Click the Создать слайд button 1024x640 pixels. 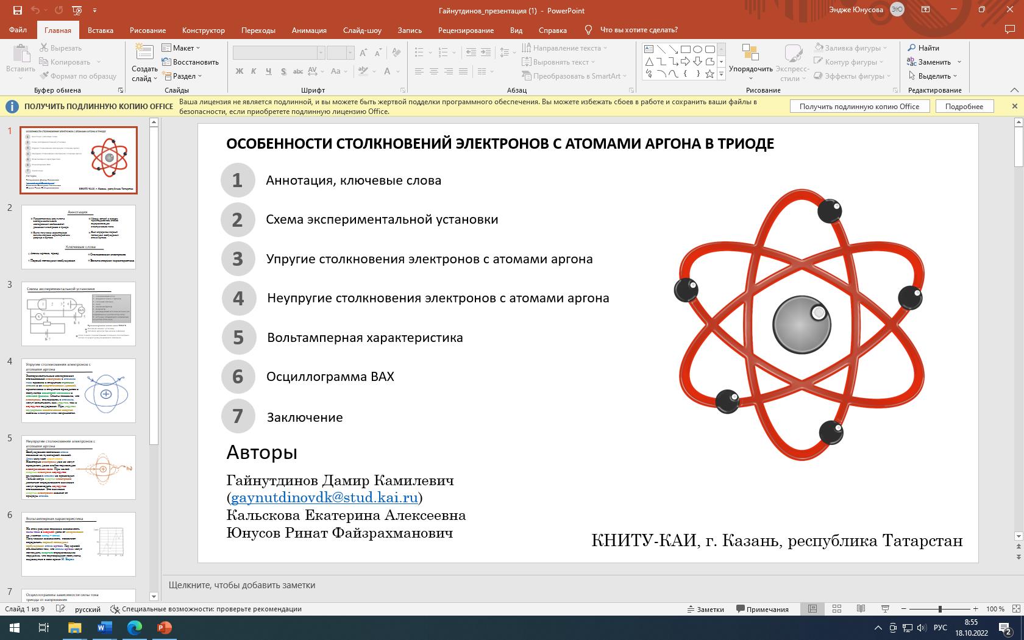[x=144, y=63]
